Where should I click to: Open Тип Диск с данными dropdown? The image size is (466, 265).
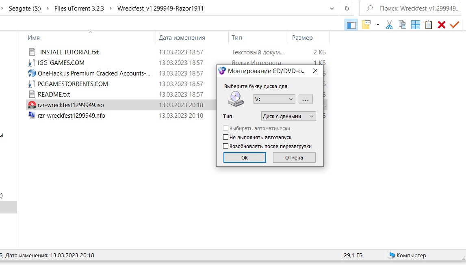[288, 116]
